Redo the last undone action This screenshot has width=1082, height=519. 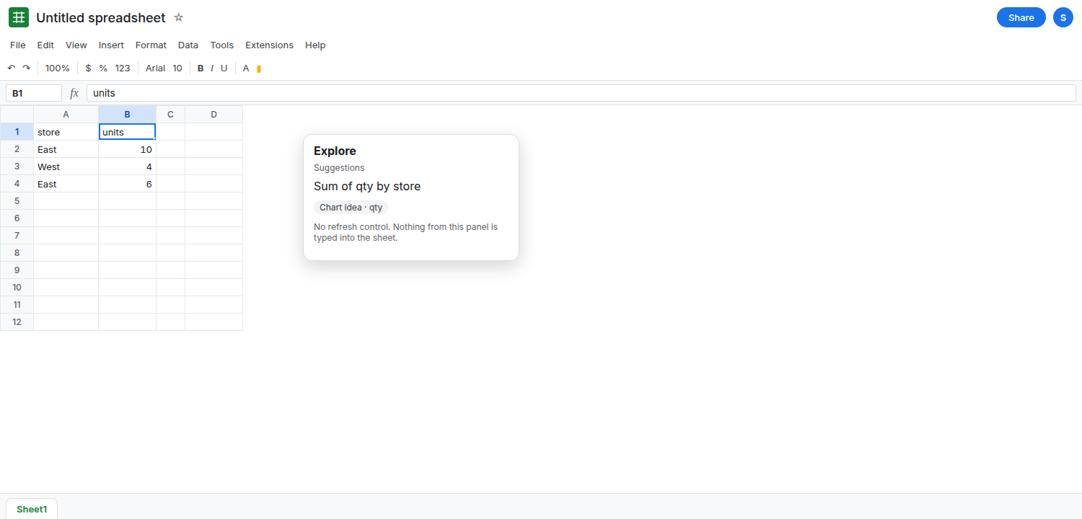tap(27, 68)
